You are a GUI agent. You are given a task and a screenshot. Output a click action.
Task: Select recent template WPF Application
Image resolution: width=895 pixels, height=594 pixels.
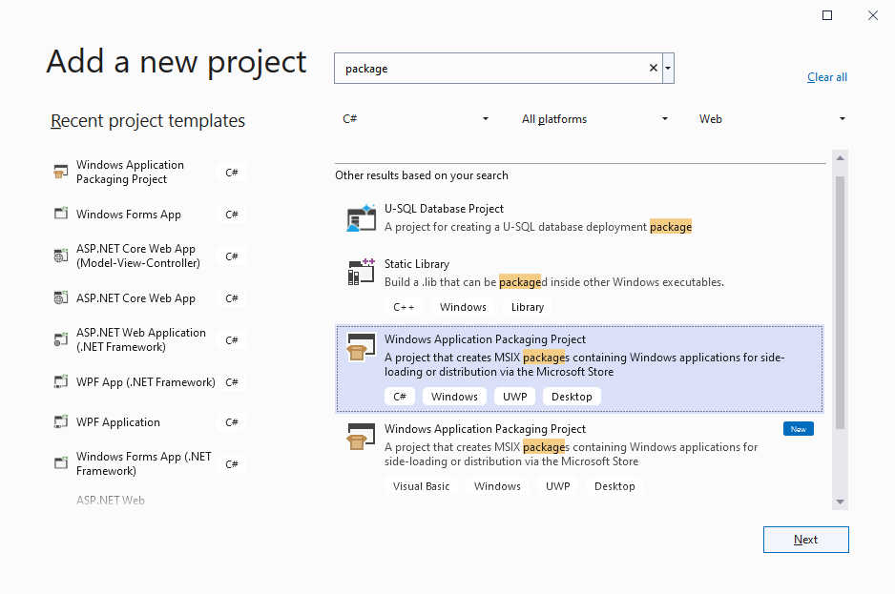pyautogui.click(x=149, y=422)
